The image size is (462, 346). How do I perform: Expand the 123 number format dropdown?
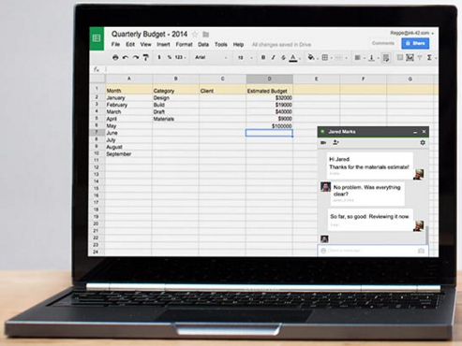click(x=180, y=57)
